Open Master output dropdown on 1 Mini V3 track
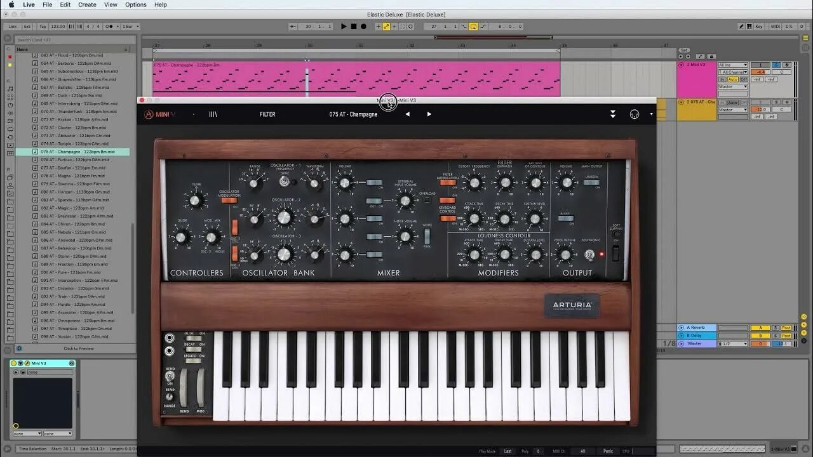813x457 pixels. [x=733, y=86]
